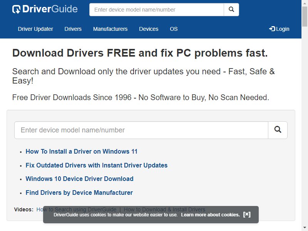
Task: Open the Manufacturers menu item
Action: [110, 29]
